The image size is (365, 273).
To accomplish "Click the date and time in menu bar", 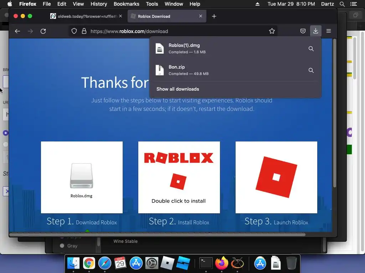I will (x=291, y=4).
